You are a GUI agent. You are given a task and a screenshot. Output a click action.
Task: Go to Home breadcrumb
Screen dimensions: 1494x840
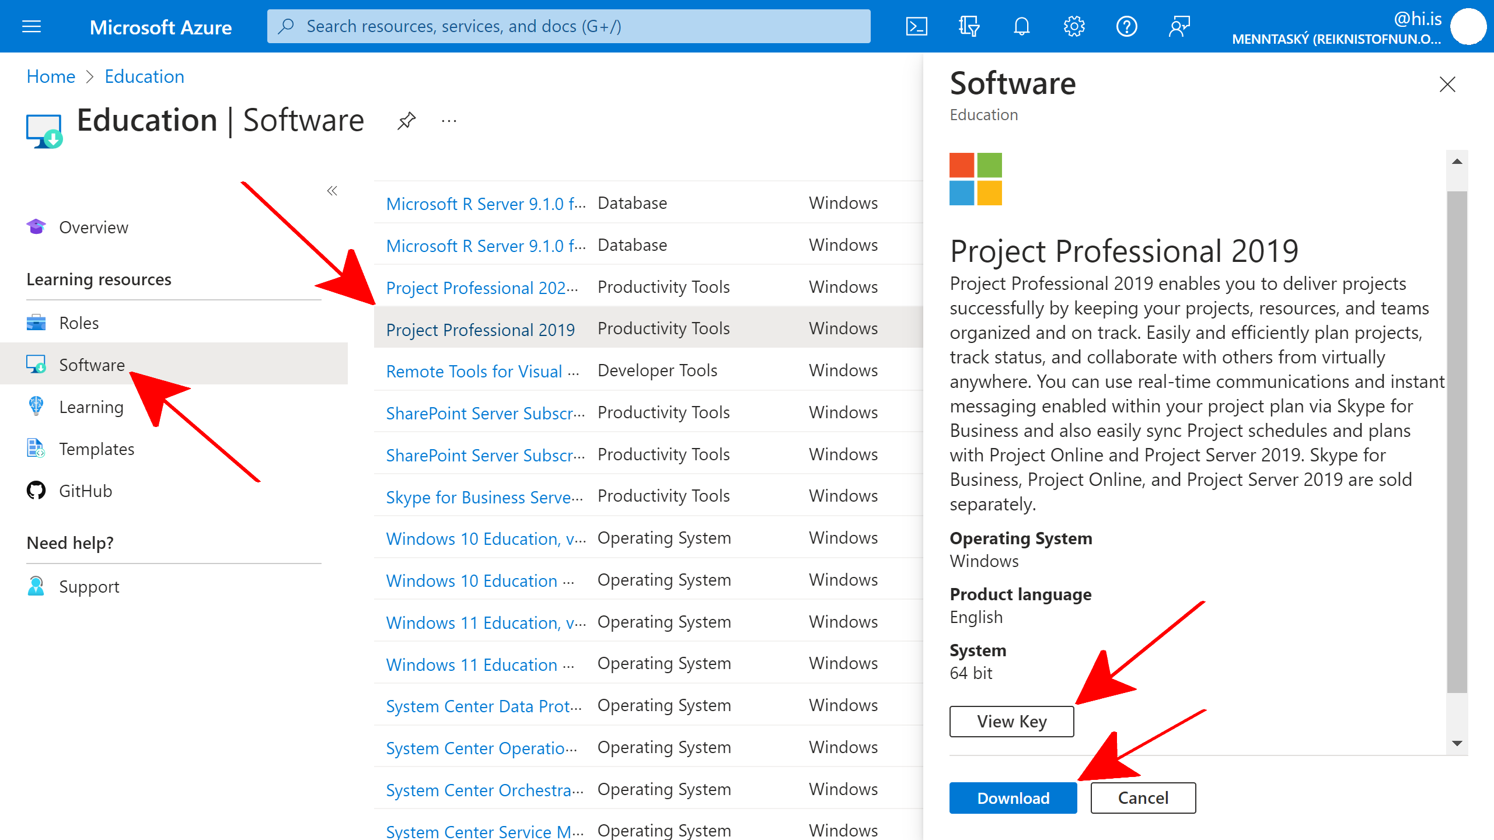51,76
